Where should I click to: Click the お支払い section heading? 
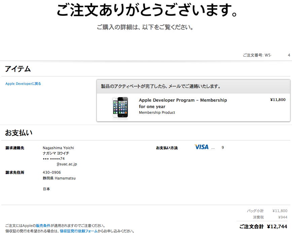coord(19,133)
